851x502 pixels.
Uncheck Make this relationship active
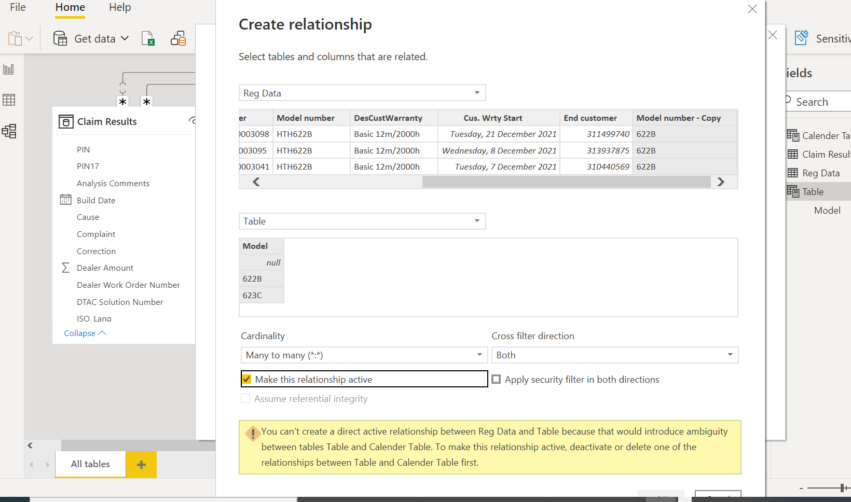[246, 379]
